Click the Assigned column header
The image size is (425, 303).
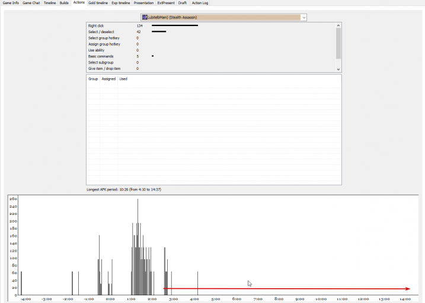(108, 79)
